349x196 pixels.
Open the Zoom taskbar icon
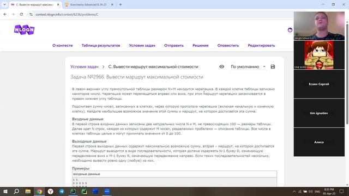pos(107,191)
